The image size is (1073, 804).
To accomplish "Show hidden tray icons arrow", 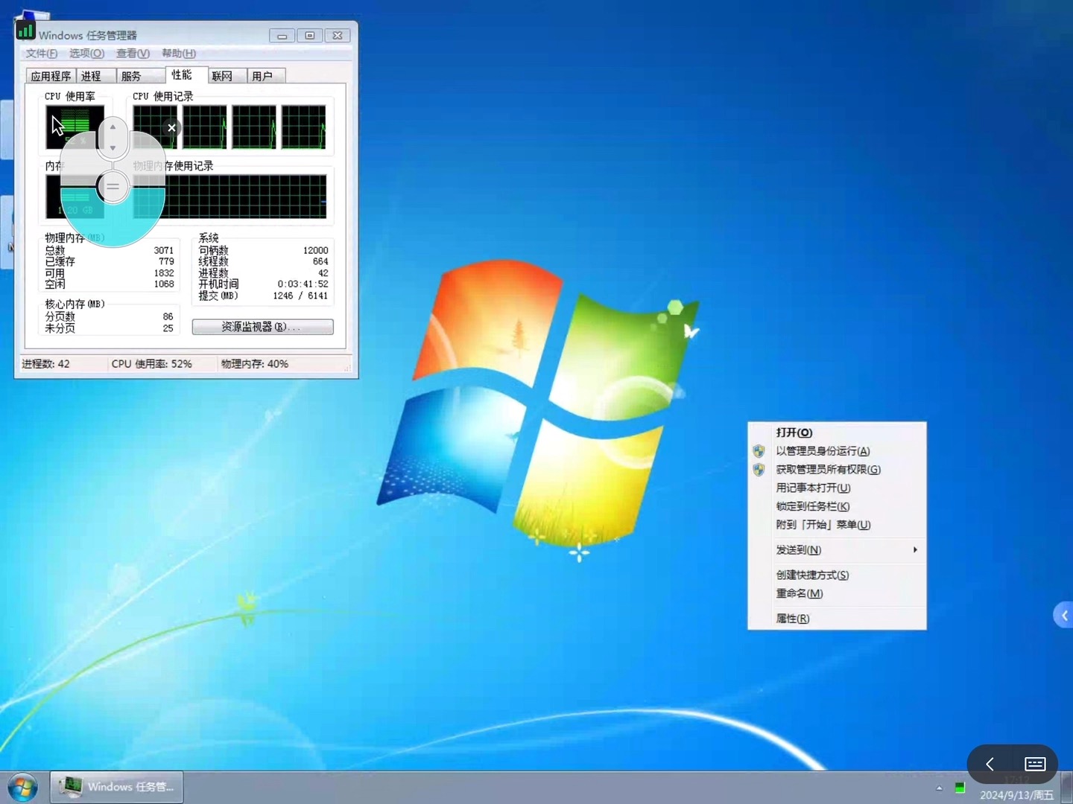I will (939, 788).
